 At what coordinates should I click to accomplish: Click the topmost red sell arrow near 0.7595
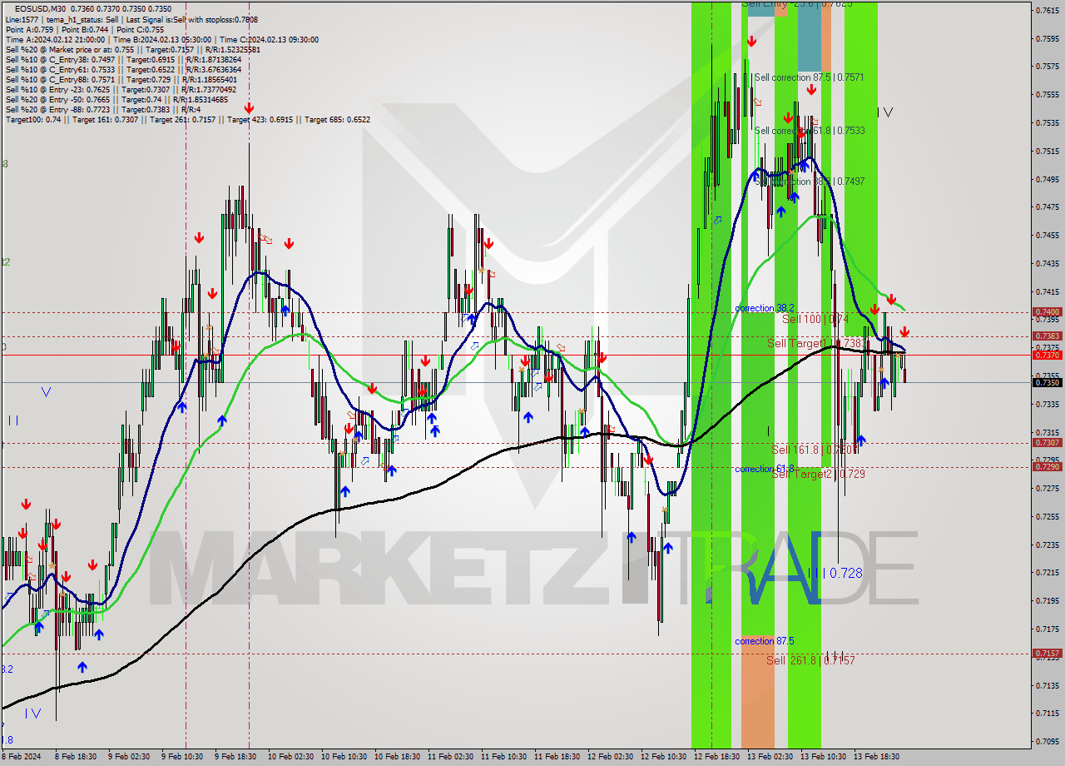point(752,41)
